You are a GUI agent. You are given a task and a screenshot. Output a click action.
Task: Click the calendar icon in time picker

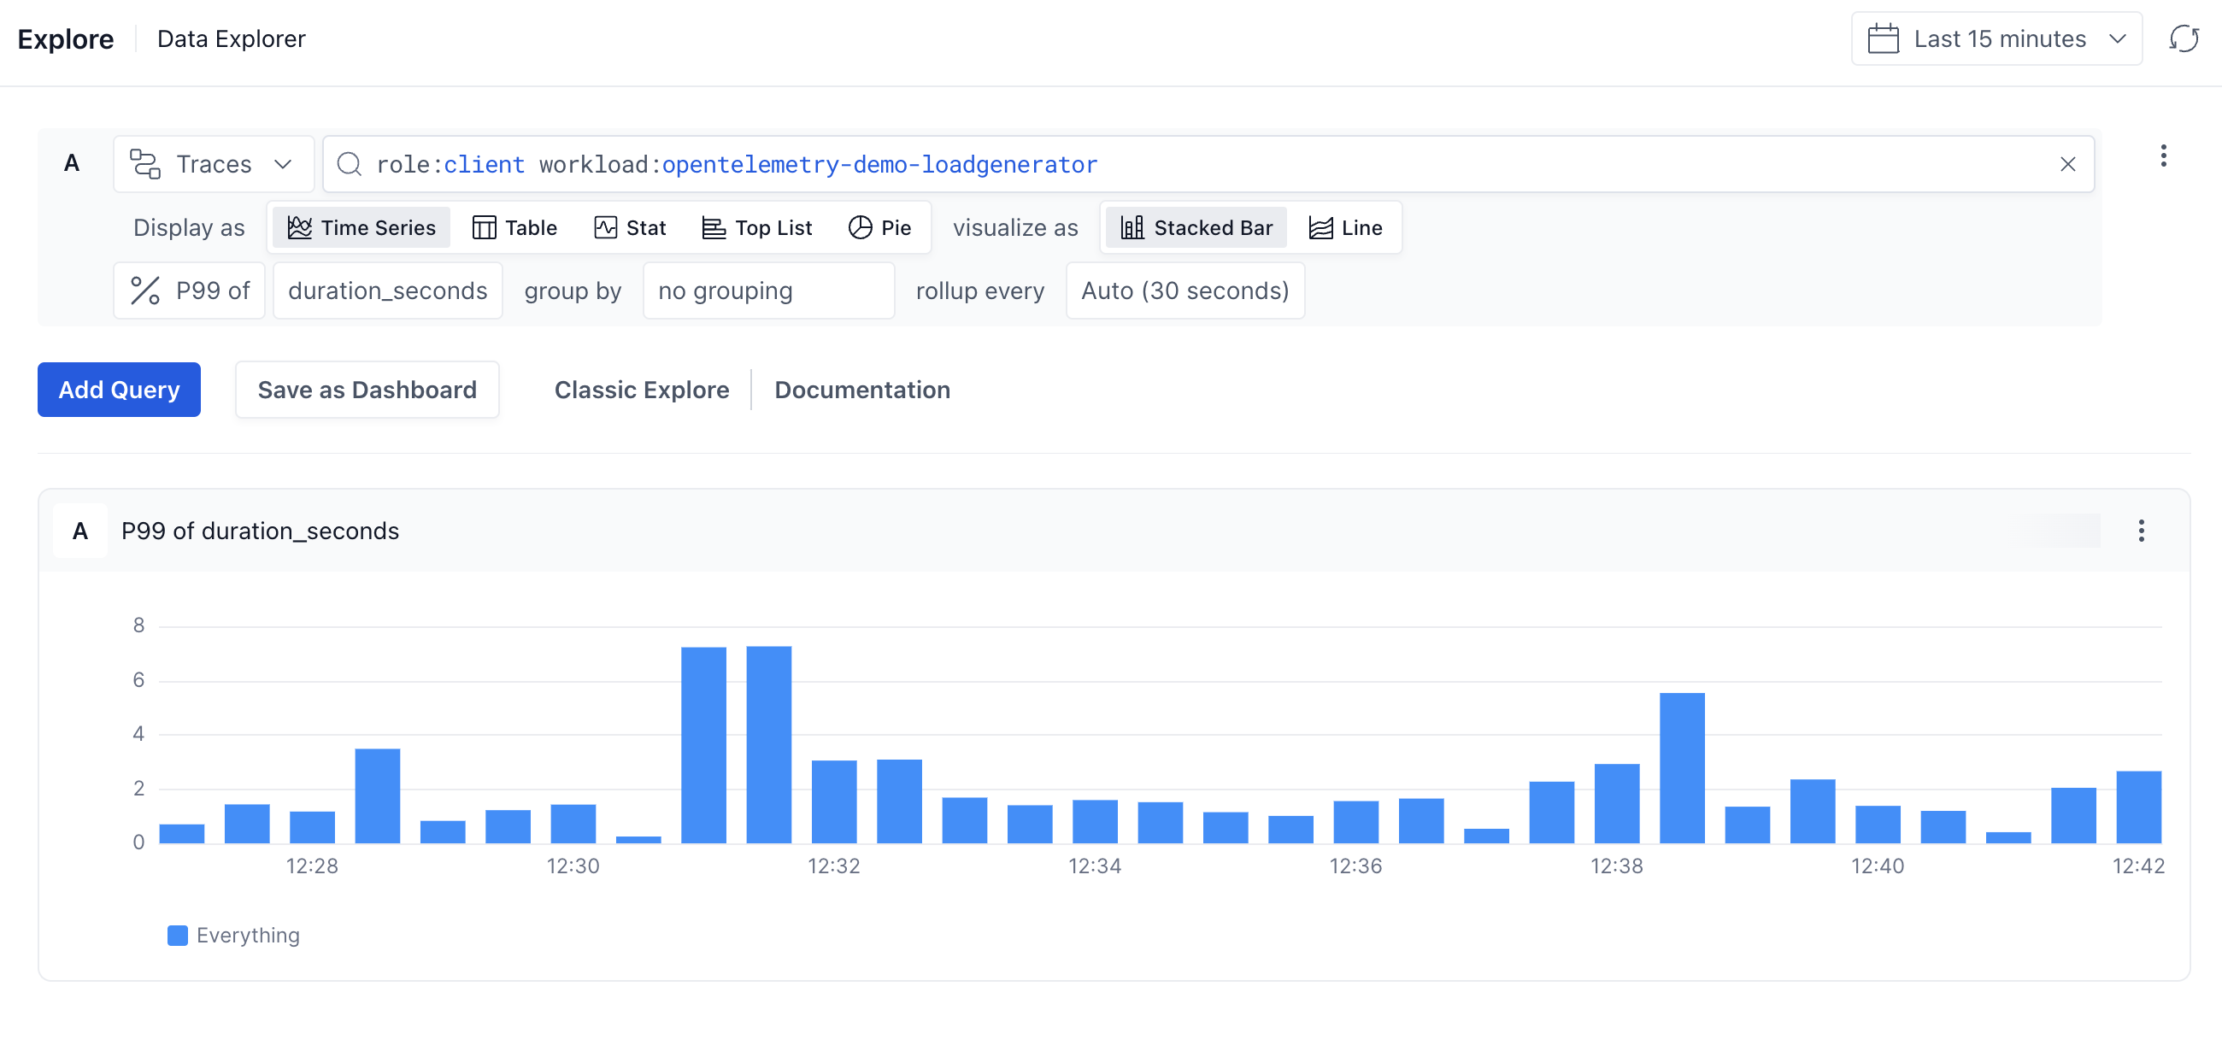coord(1883,38)
